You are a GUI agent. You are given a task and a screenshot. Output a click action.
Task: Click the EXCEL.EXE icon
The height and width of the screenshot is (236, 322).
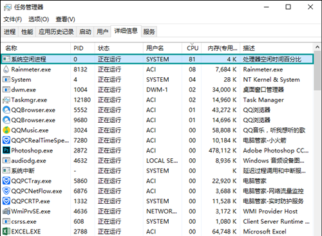[6, 231]
